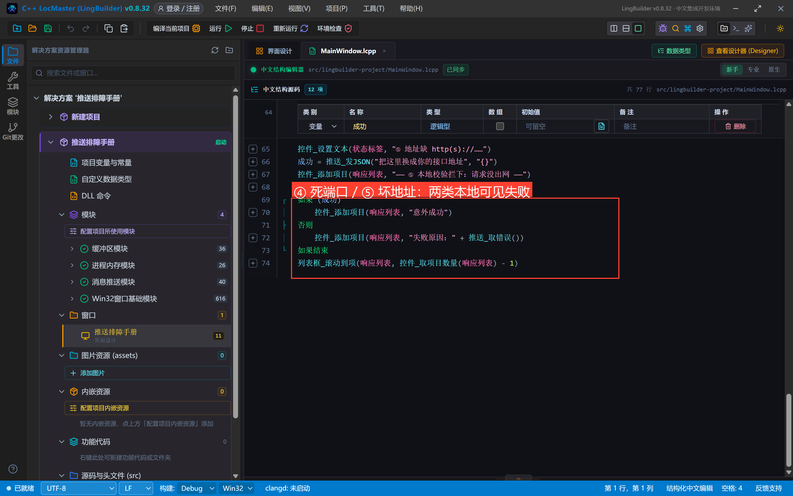
Task: Select the single pane layout toggle
Action: click(x=638, y=29)
